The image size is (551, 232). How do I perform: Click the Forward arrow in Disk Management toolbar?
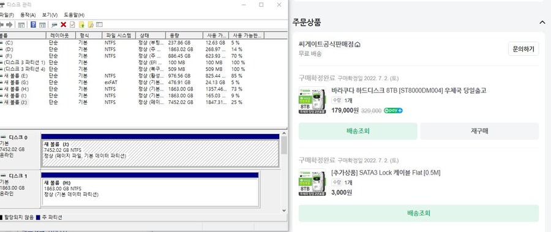tap(9, 24)
